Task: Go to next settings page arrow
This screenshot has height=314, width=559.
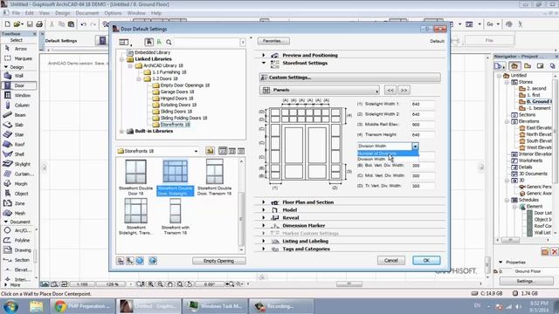Action: tap(404, 90)
